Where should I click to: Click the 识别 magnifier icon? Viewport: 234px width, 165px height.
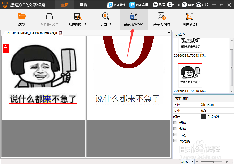click(105, 16)
